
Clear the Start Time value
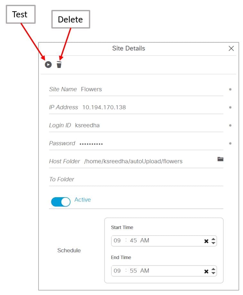pos(206,241)
